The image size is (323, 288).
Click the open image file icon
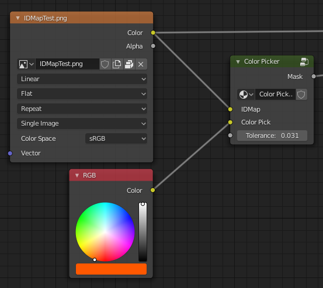pos(129,64)
